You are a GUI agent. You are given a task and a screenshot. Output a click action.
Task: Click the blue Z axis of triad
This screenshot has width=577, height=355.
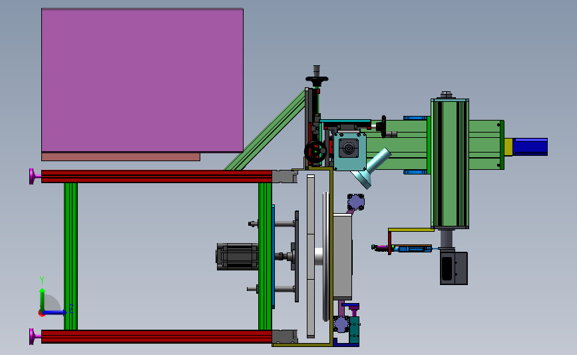click(x=55, y=312)
